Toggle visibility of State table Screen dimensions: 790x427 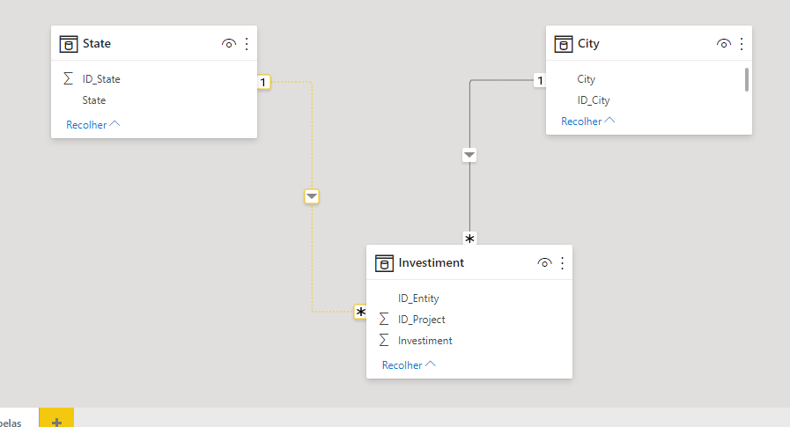tap(228, 44)
